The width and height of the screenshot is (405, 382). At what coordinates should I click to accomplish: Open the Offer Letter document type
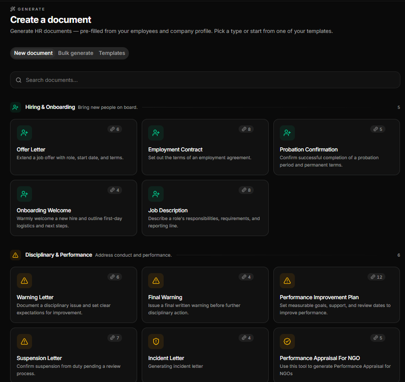coord(74,147)
